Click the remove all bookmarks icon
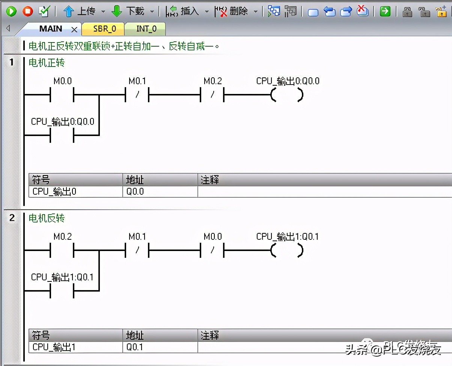The height and width of the screenshot is (366, 452). coord(362,11)
